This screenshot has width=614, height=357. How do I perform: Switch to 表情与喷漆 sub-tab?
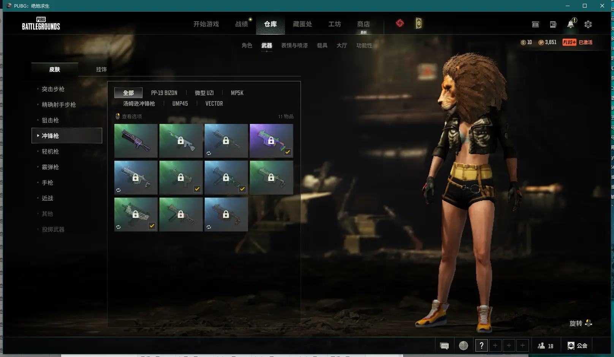pyautogui.click(x=294, y=45)
